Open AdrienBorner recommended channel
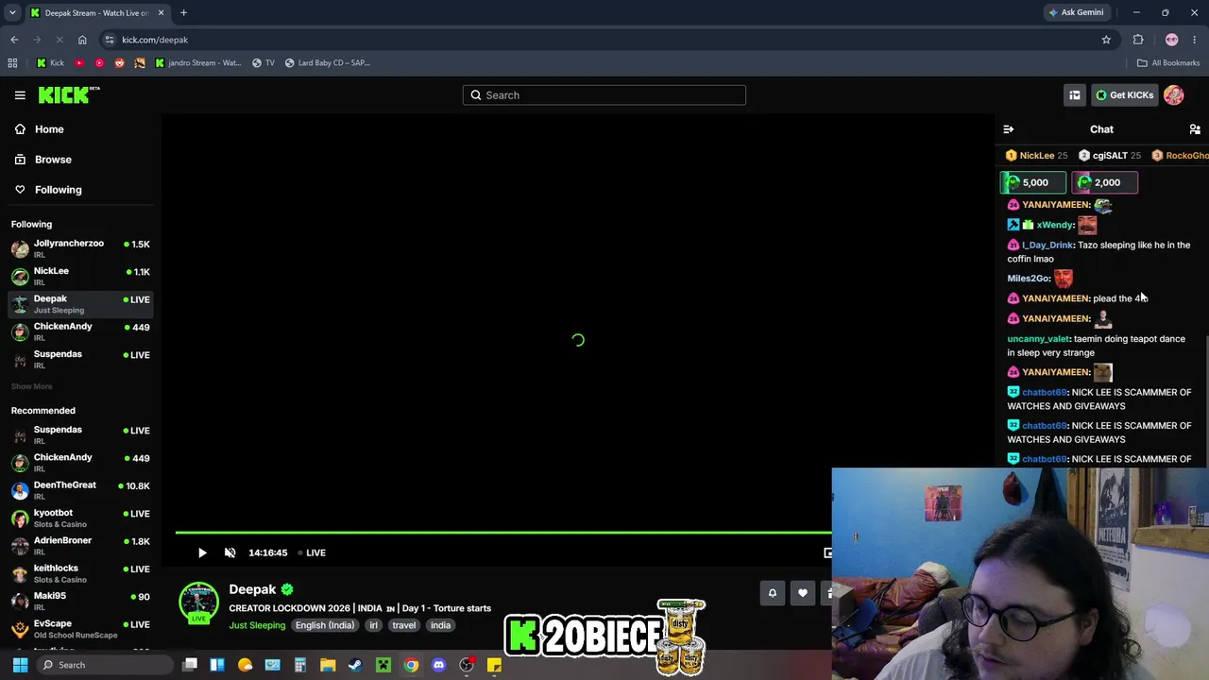Image resolution: width=1209 pixels, height=680 pixels. [80, 546]
